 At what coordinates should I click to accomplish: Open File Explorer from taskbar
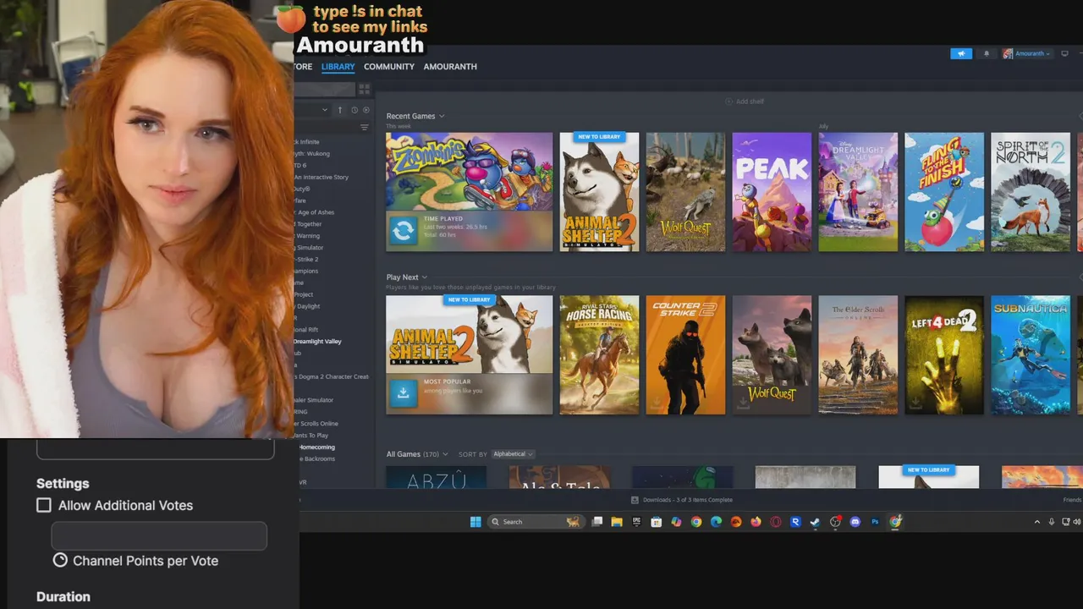[x=617, y=522]
